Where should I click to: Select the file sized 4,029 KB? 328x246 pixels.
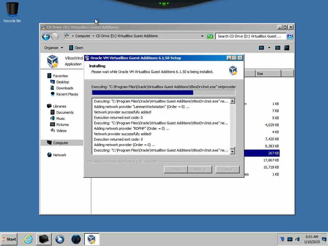pyautogui.click(x=272, y=125)
